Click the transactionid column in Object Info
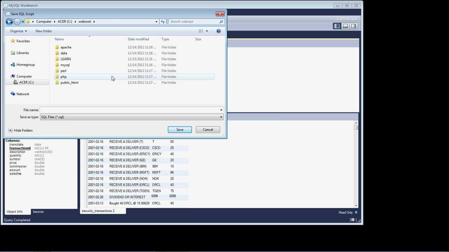 [x=20, y=148]
